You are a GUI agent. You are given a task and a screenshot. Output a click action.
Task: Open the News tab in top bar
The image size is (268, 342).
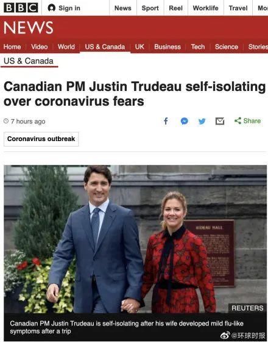pos(123,8)
